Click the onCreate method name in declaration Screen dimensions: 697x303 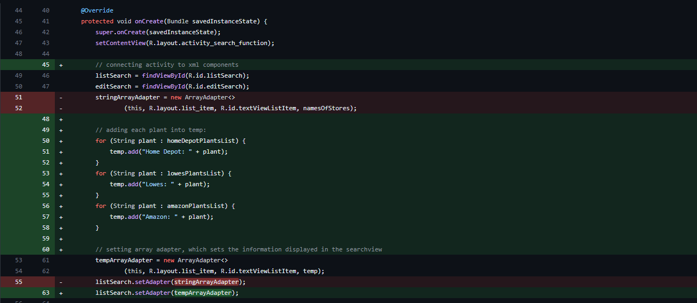149,21
